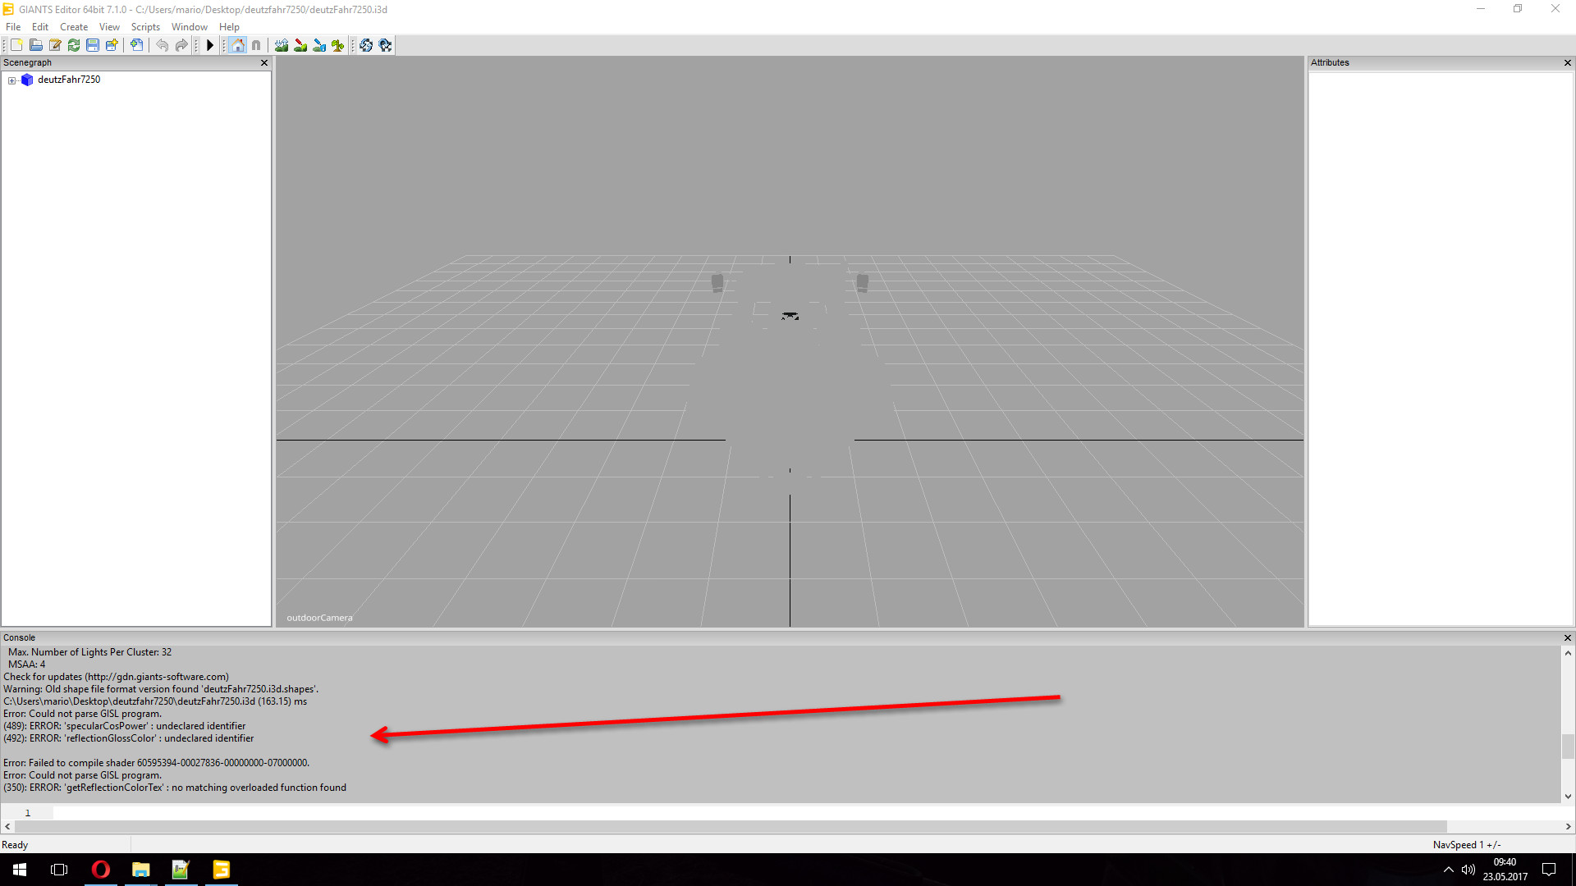Expand the deutzFahr7250 tree node
This screenshot has height=886, width=1576.
11,80
